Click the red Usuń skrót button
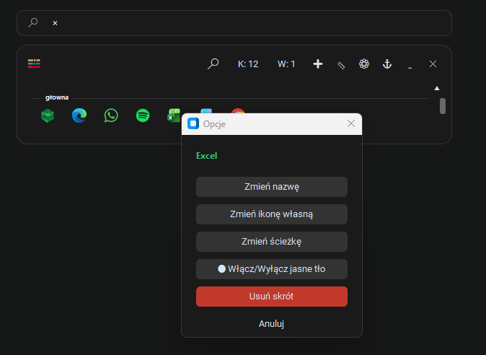This screenshot has width=486, height=355. 272,297
